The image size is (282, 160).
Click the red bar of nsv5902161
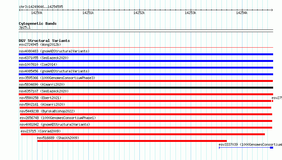pyautogui.click(x=145, y=108)
